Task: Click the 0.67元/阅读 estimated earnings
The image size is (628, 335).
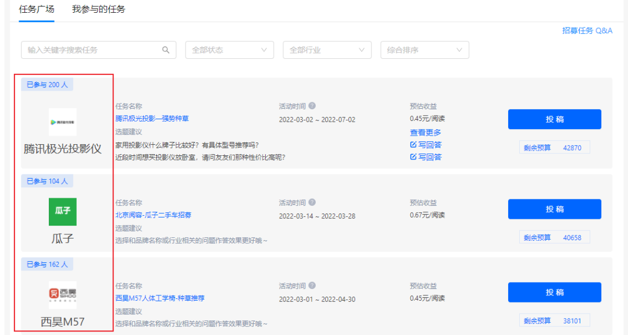Action: coord(427,215)
